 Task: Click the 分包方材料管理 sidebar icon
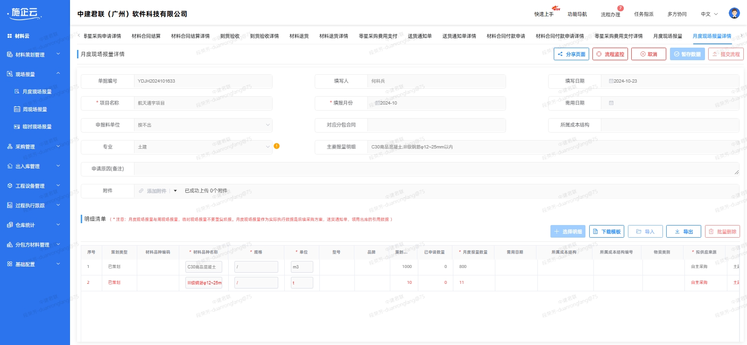coord(10,245)
